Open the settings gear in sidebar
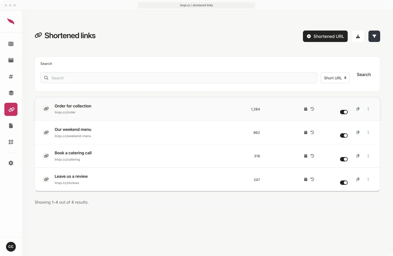 coord(11,163)
